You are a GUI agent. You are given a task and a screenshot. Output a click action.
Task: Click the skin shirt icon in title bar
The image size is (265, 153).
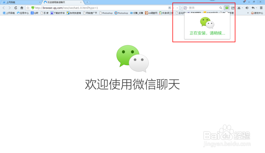click(244, 2)
